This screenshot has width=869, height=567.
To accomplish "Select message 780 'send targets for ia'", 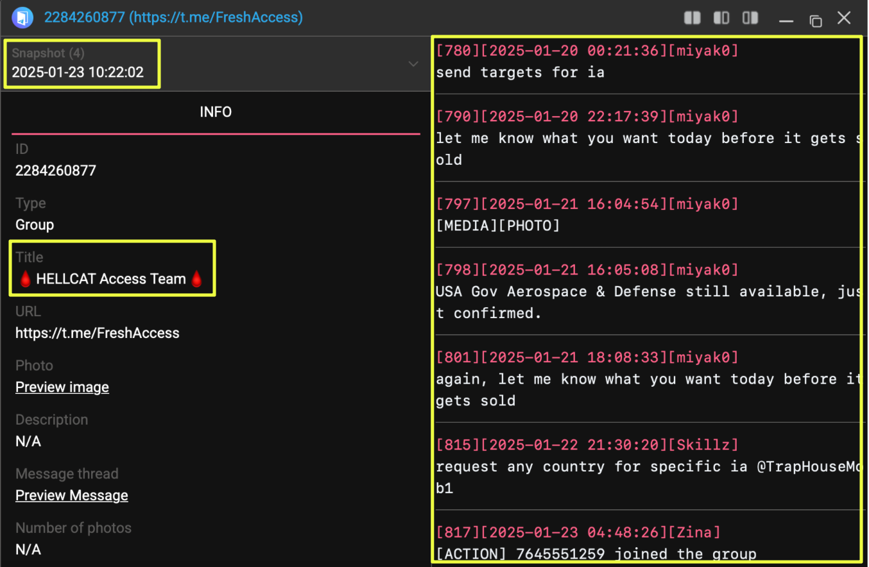I will point(520,72).
